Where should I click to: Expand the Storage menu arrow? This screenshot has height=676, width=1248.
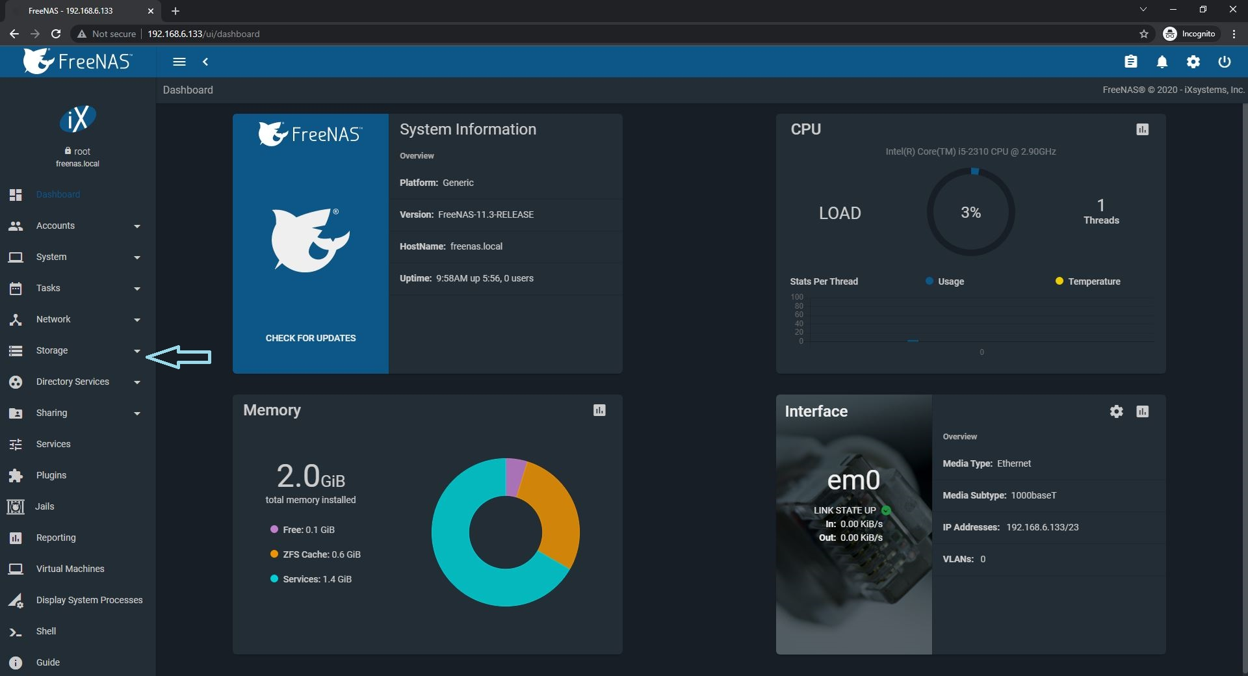coord(137,351)
